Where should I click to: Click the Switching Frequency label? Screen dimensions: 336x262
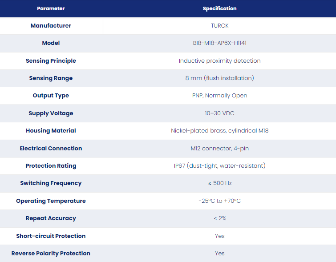point(51,183)
